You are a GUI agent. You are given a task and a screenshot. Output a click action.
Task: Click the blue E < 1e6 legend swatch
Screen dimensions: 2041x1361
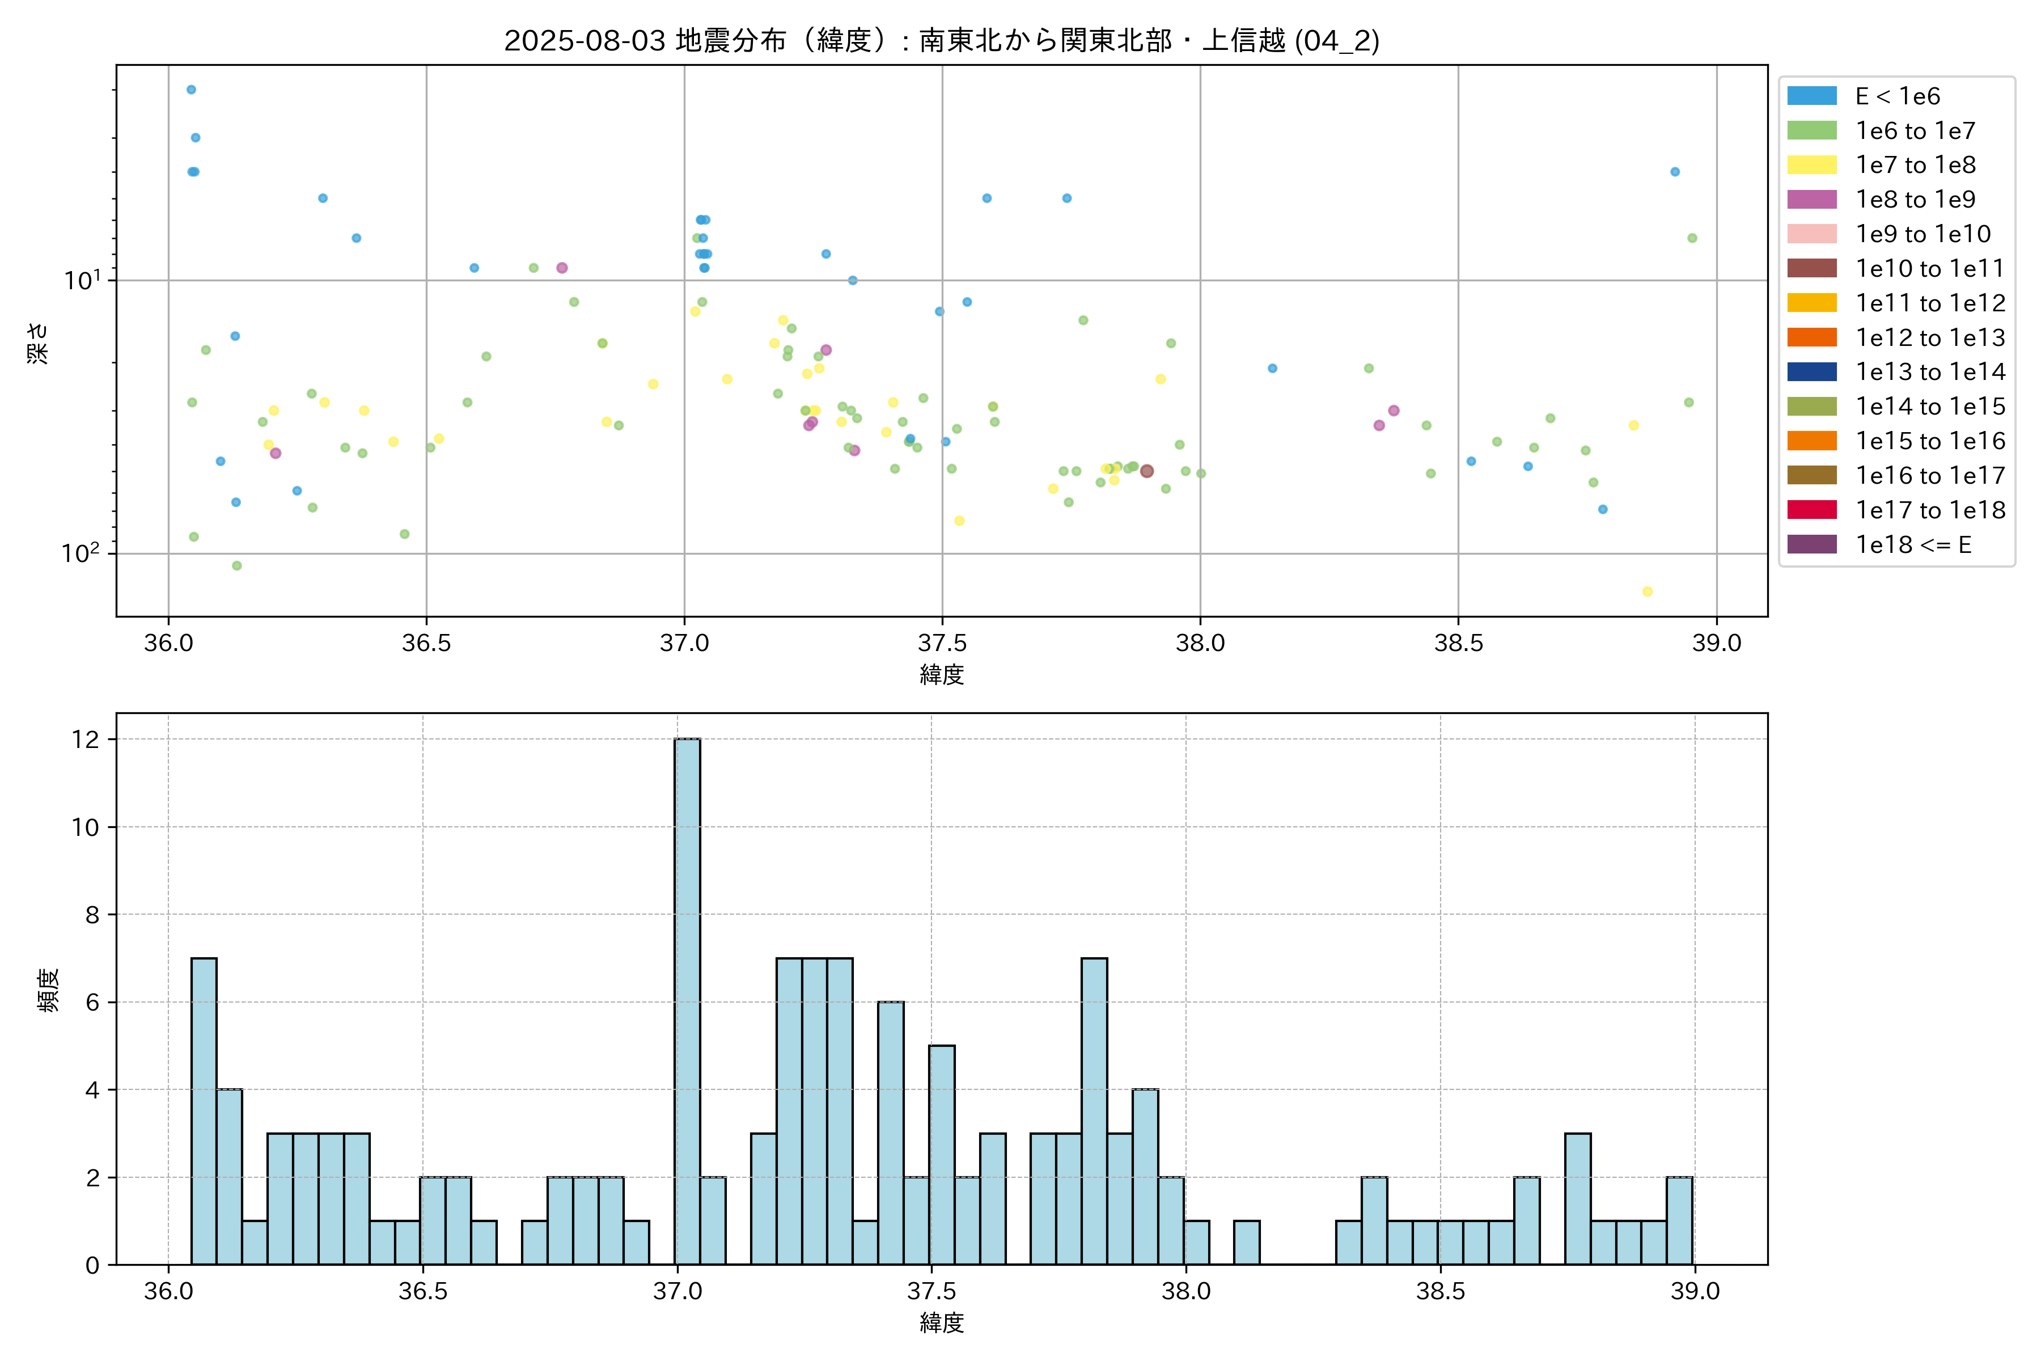coord(1812,96)
